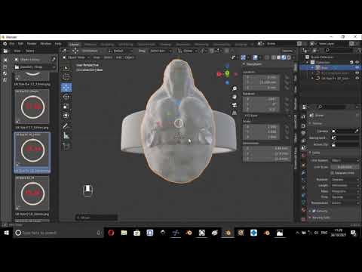Click the outliner filter funnel icon
Image resolution: width=362 pixels, height=272 pixels.
(x=359, y=51)
